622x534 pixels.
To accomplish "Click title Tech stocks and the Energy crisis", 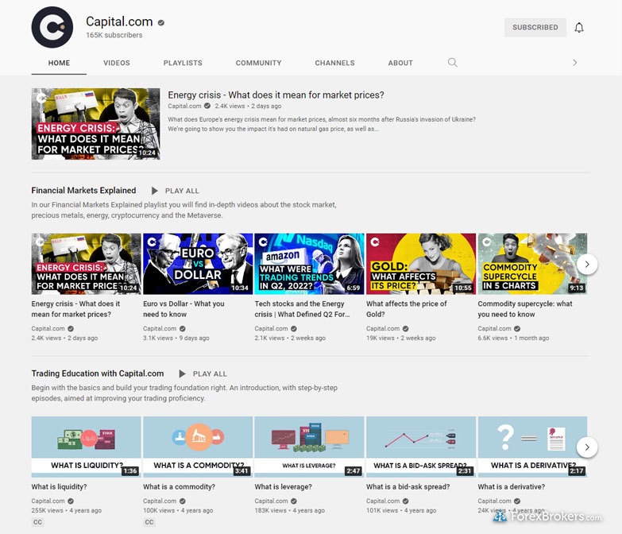I will 303,308.
